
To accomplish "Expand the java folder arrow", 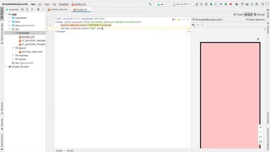I will [9, 22].
